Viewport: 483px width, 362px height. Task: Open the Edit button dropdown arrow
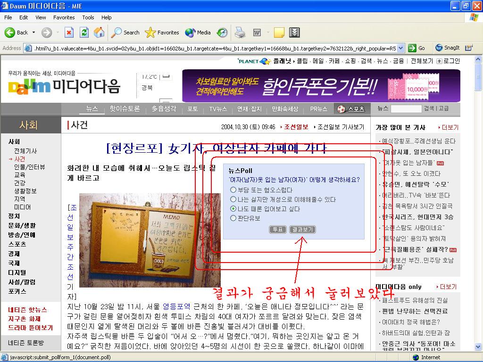point(268,33)
